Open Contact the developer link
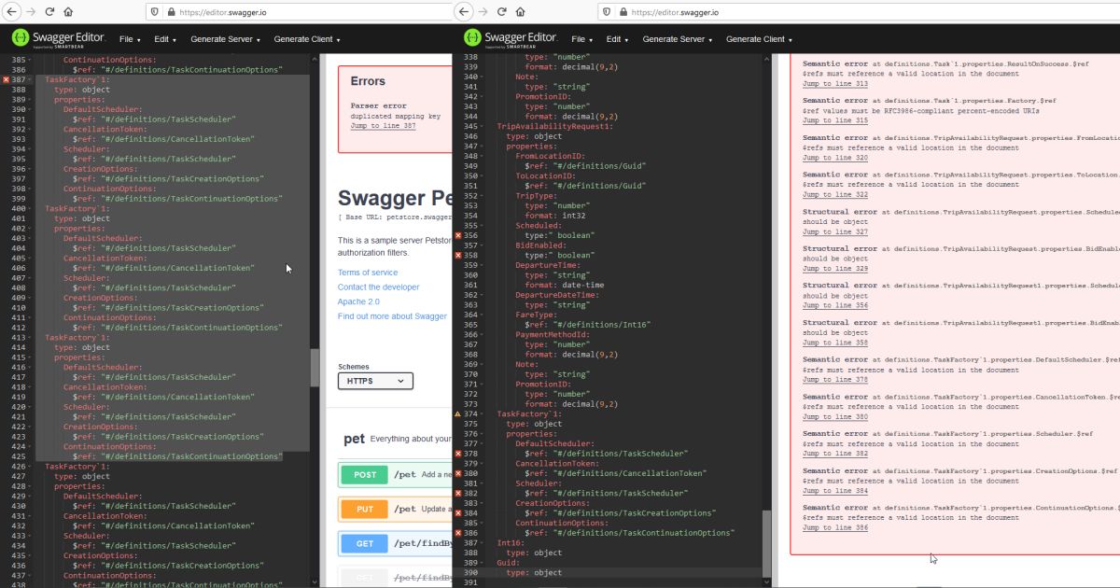Screen dimensions: 1120x588 (378, 287)
